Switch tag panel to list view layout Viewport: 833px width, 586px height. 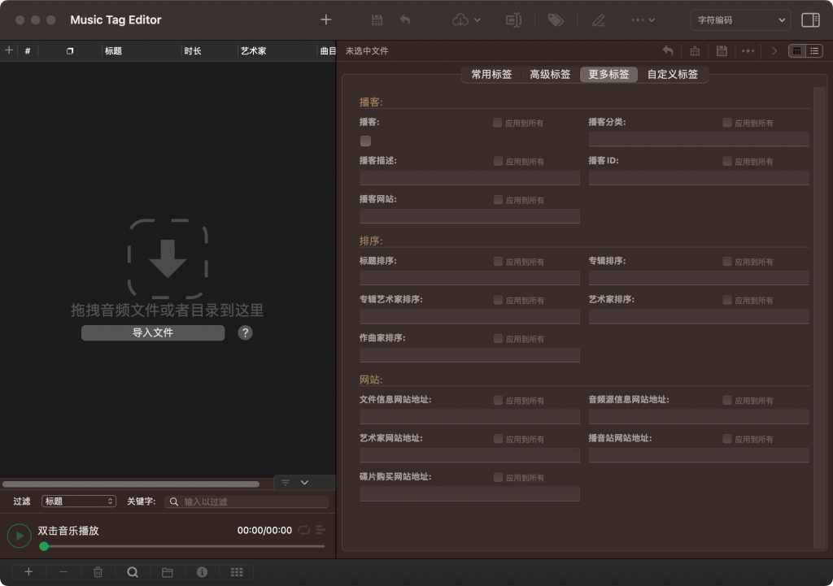pos(813,50)
